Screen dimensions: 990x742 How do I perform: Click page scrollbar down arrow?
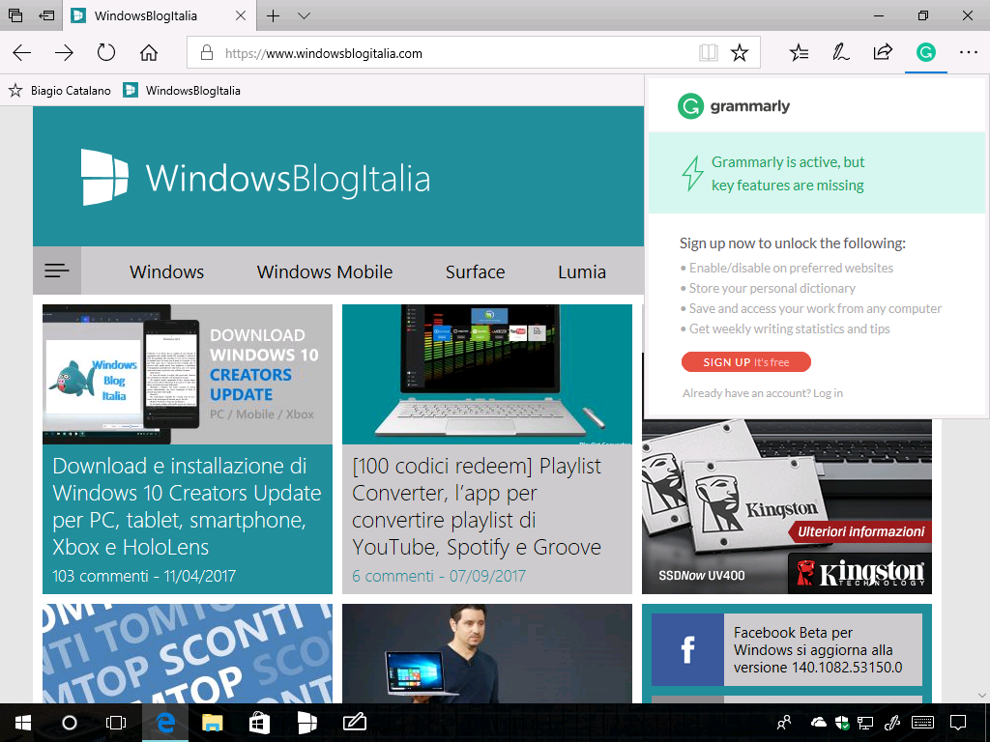click(982, 696)
